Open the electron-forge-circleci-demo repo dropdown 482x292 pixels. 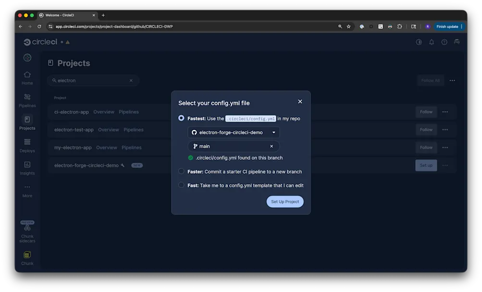tap(234, 133)
